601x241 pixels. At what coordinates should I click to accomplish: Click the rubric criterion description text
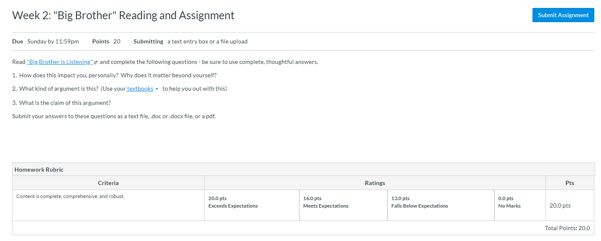click(70, 196)
